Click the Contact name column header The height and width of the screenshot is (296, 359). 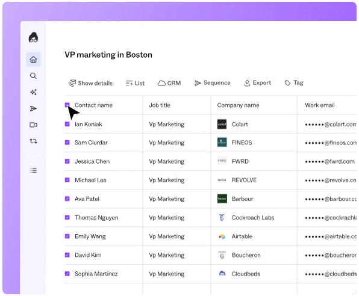[x=93, y=105]
